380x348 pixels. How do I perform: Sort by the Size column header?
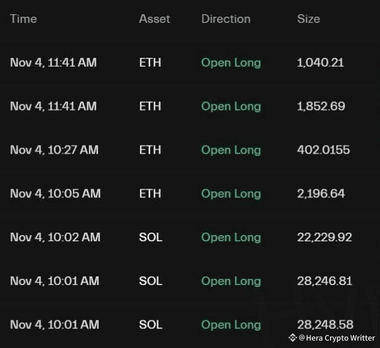pos(308,19)
